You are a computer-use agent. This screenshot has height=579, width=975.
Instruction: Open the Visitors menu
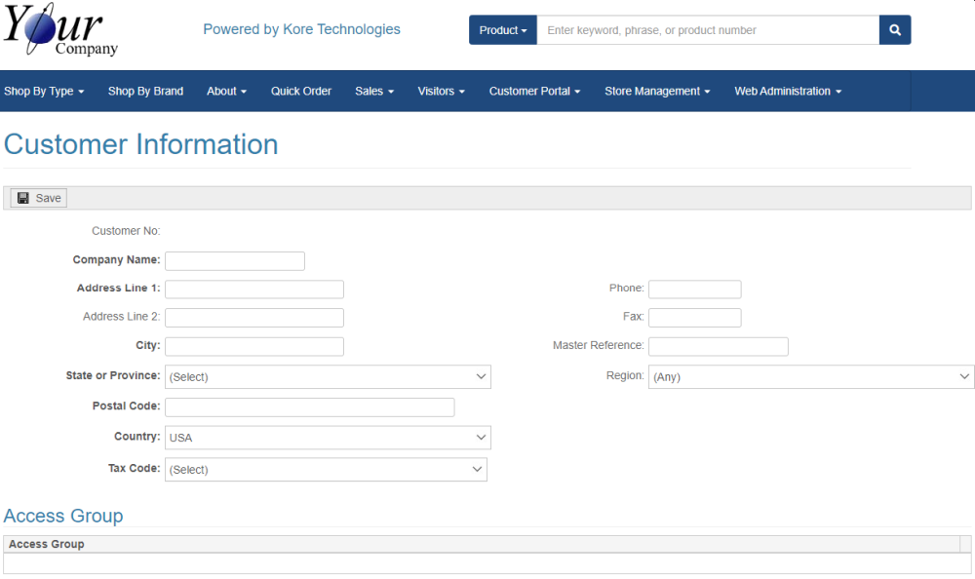coord(441,91)
